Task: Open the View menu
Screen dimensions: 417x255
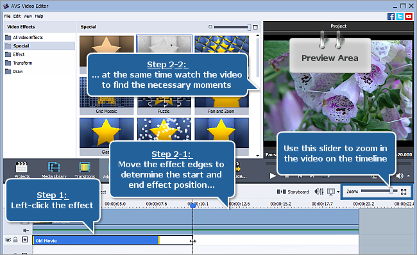Action: [28, 16]
